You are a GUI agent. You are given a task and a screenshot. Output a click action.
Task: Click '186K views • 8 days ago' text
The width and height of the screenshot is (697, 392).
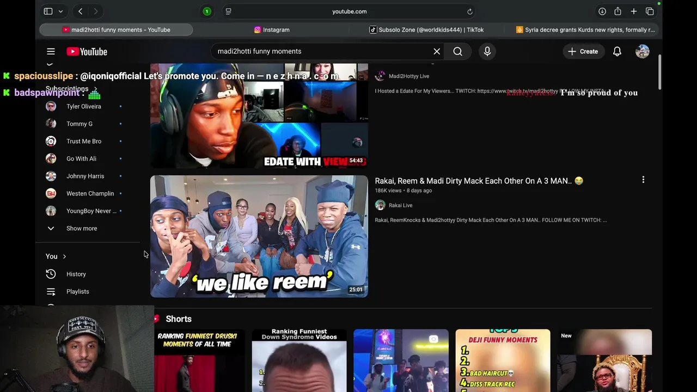point(403,191)
